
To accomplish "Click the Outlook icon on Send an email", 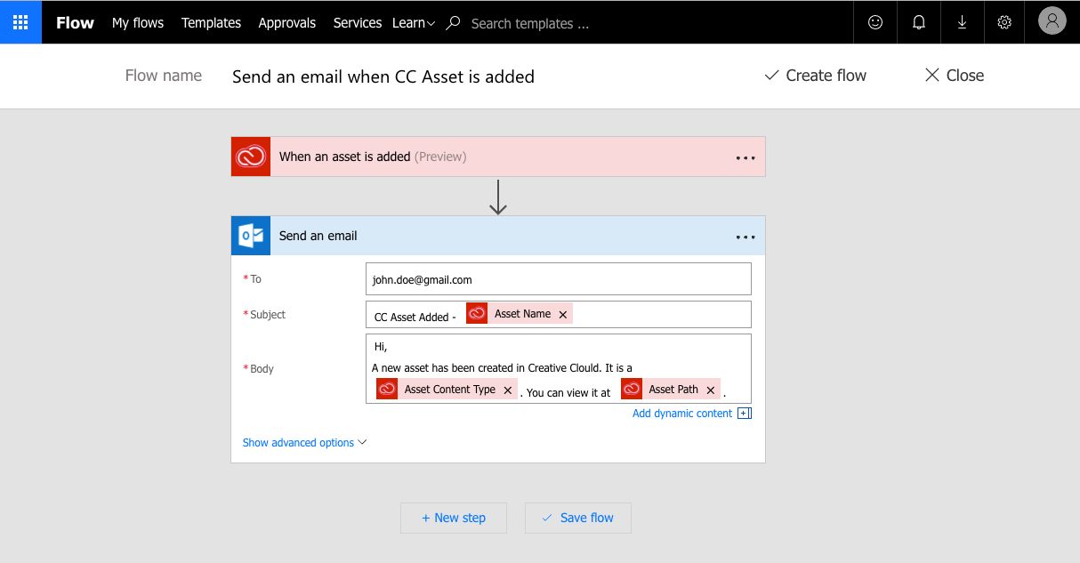I will point(251,236).
